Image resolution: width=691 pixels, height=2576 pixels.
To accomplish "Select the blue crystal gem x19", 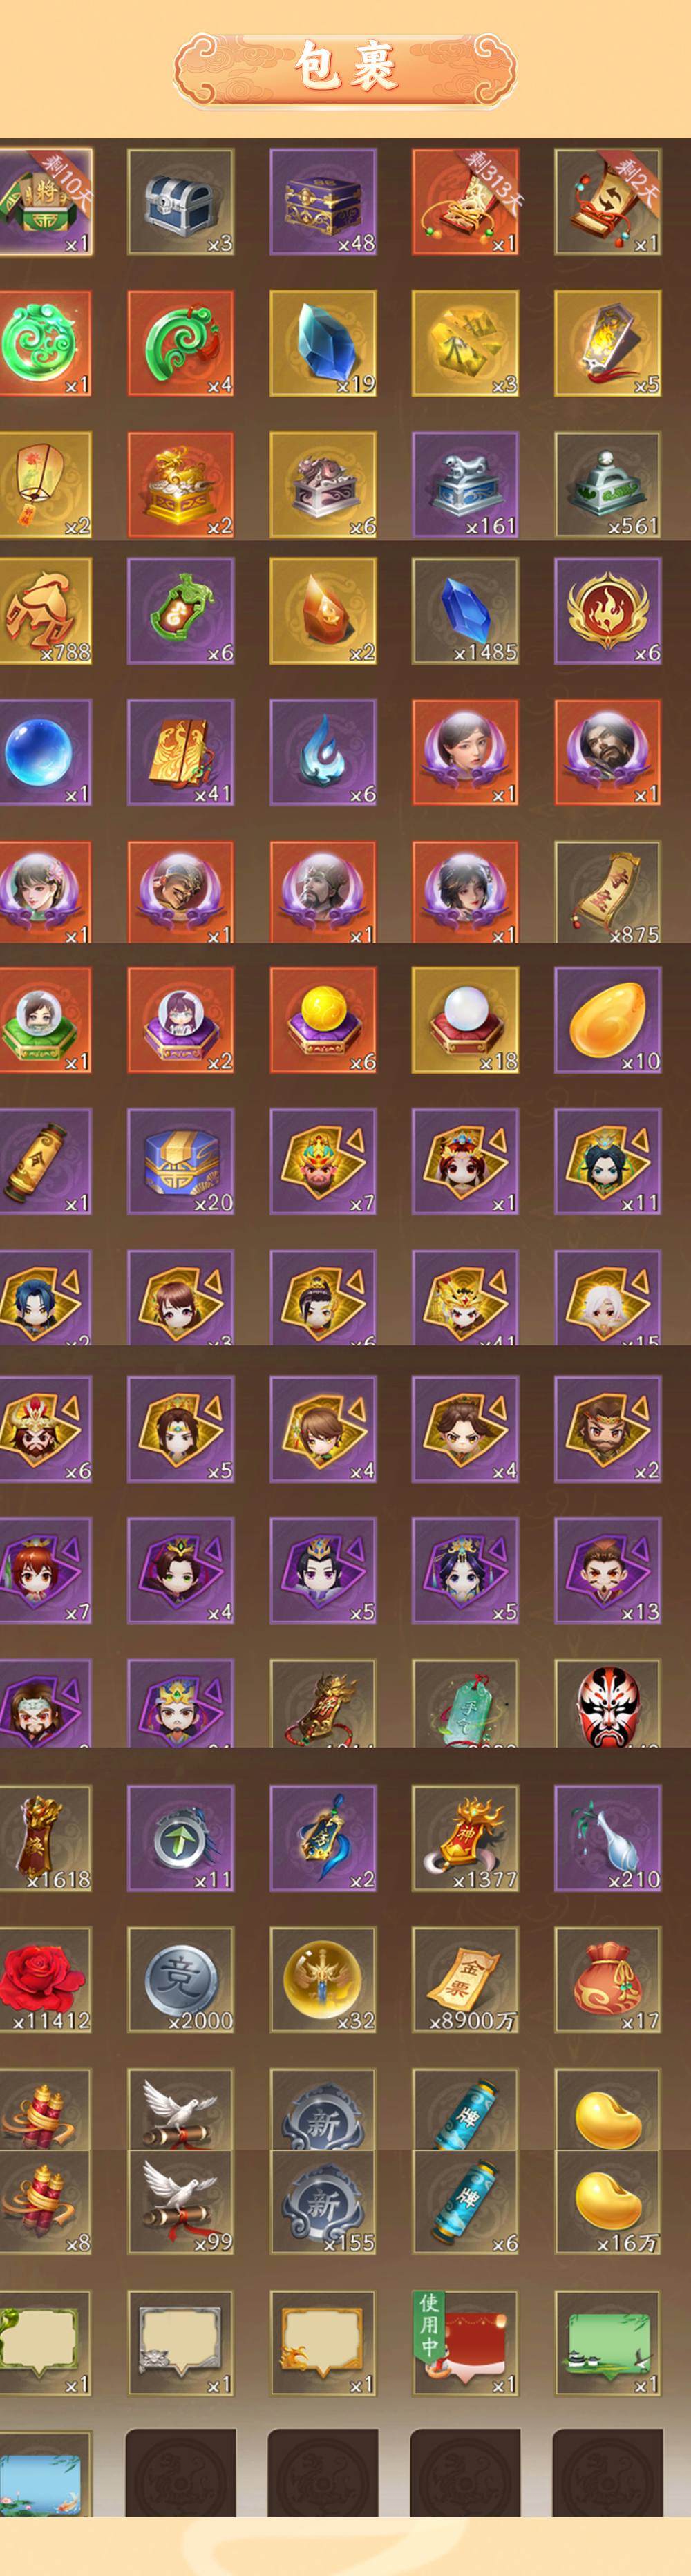I will click(x=323, y=344).
